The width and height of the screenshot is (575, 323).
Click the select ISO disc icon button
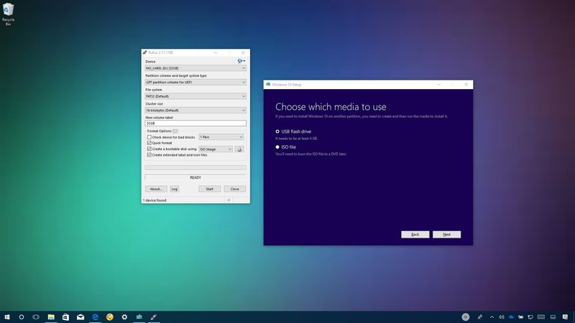tap(239, 149)
